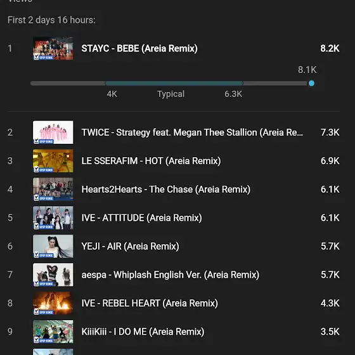This screenshot has width=355, height=355.
Task: Open KiiiKiii - I DO ME title
Action: [143, 332]
